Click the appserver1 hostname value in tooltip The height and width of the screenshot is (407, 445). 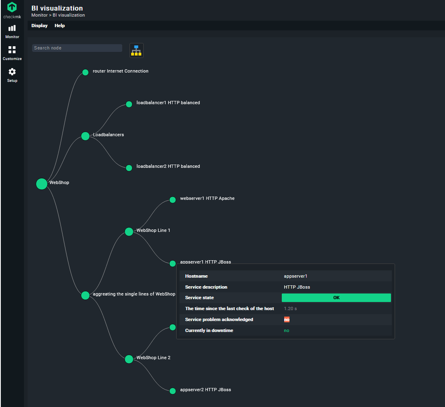coord(296,276)
